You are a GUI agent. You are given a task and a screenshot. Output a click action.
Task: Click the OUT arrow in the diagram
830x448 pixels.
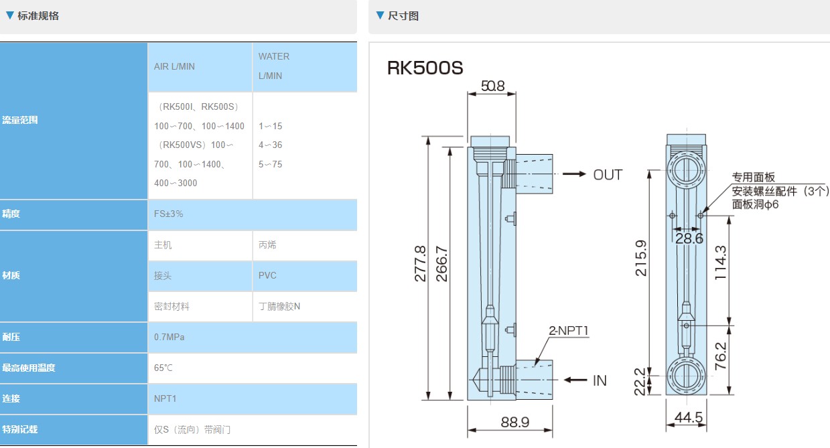tap(573, 174)
